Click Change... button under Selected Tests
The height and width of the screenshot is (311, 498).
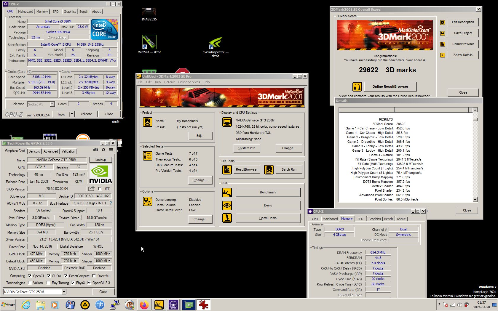[x=200, y=180]
